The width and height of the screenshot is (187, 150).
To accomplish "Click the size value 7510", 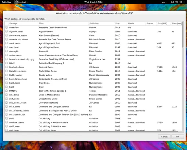I will [x=160, y=67].
